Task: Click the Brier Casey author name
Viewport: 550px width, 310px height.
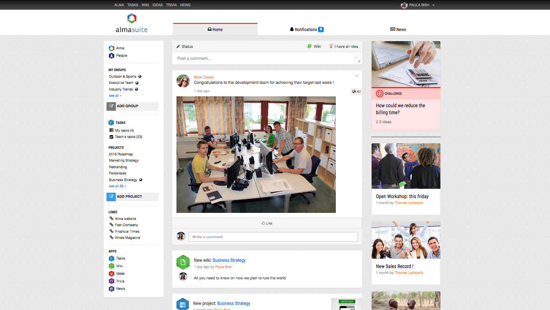Action: point(204,77)
